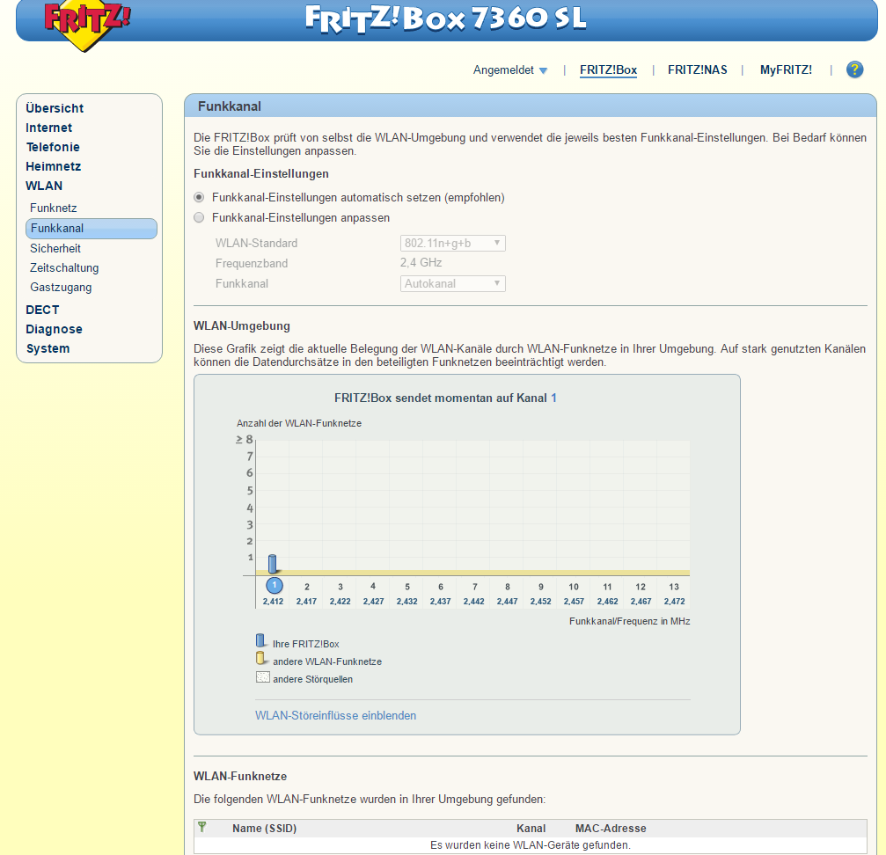The width and height of the screenshot is (886, 855).
Task: Go to Funknetz submenu
Action: click(x=53, y=208)
